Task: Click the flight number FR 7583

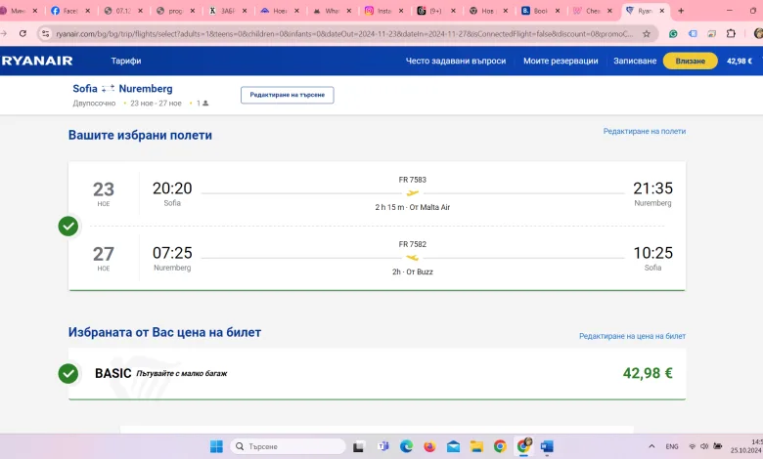Action: 412,180
